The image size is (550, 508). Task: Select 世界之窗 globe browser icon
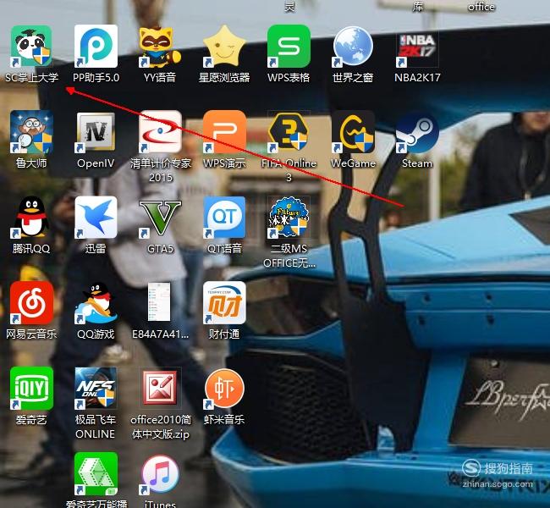coord(353,47)
